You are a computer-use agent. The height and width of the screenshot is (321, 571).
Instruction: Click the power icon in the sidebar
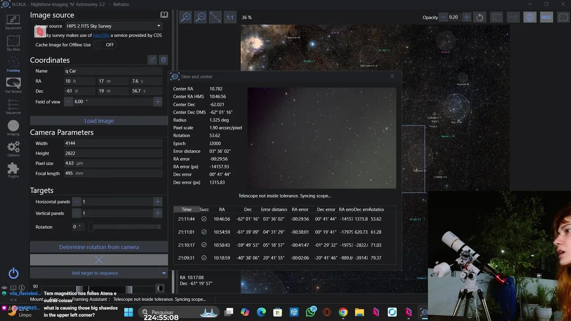click(13, 273)
